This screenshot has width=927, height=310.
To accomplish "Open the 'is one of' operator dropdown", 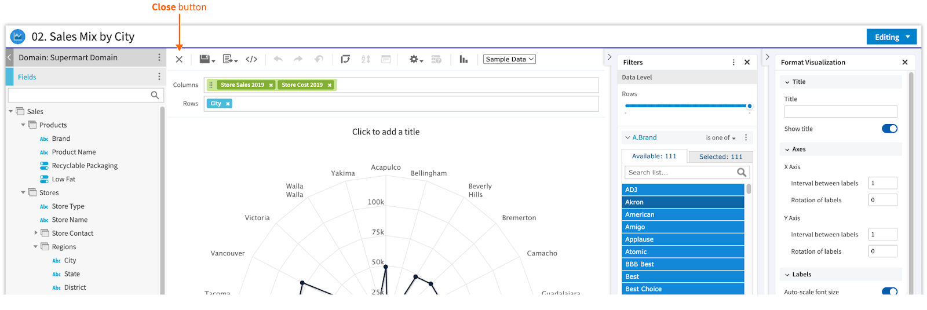I will (x=721, y=138).
